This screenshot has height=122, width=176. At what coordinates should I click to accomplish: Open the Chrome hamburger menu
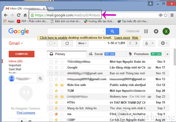point(172,15)
